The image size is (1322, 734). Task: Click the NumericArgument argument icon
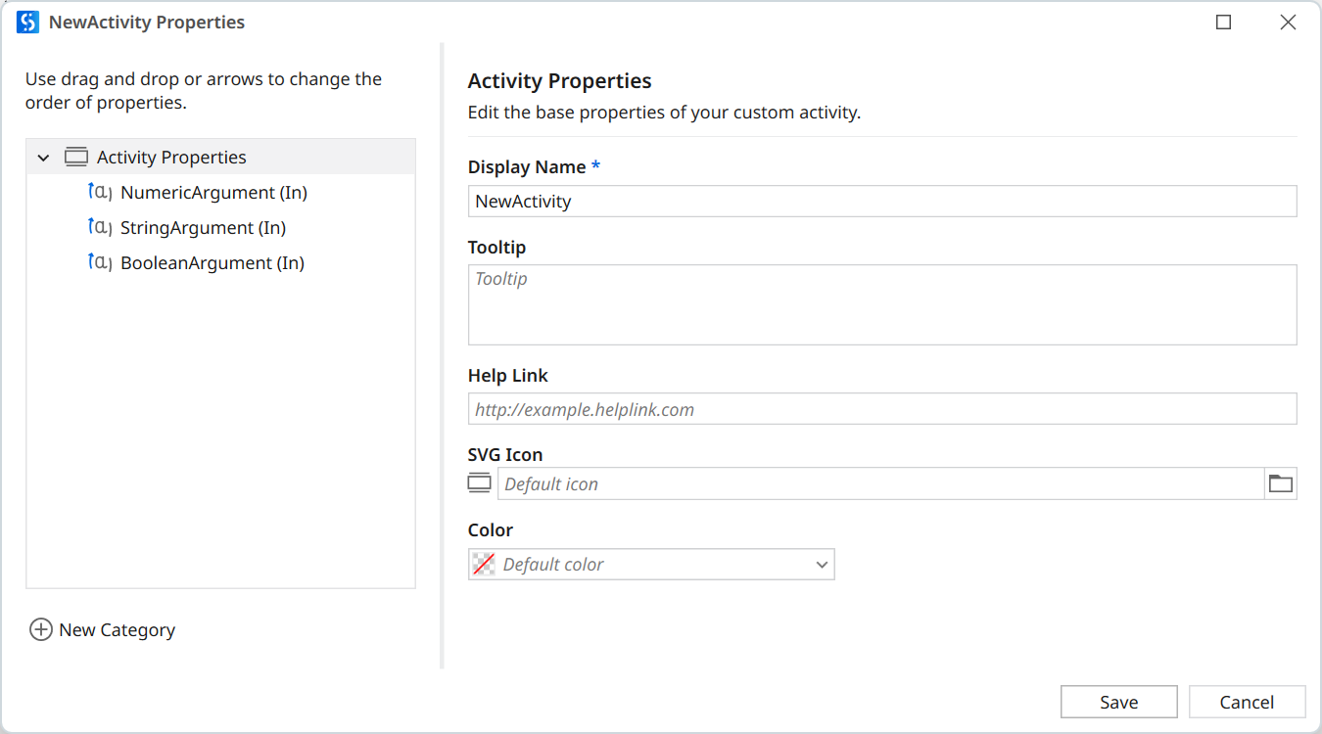pyautogui.click(x=100, y=193)
